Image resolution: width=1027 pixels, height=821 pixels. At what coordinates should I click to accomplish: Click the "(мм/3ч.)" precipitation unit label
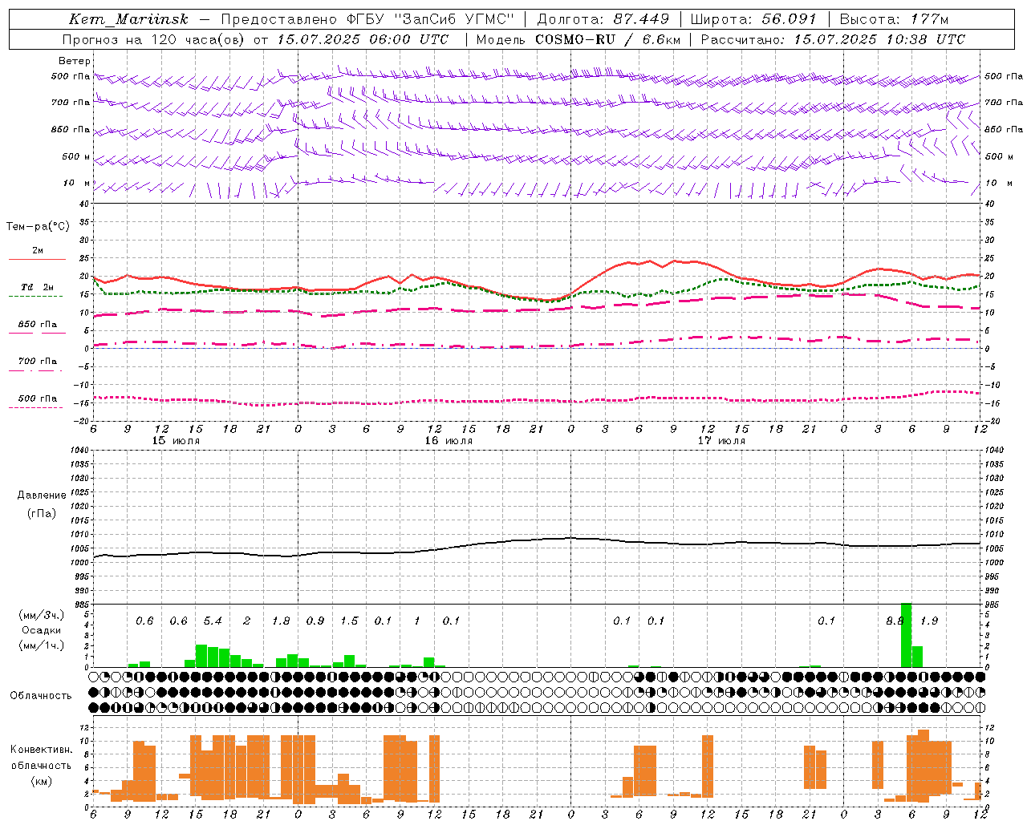(x=42, y=615)
